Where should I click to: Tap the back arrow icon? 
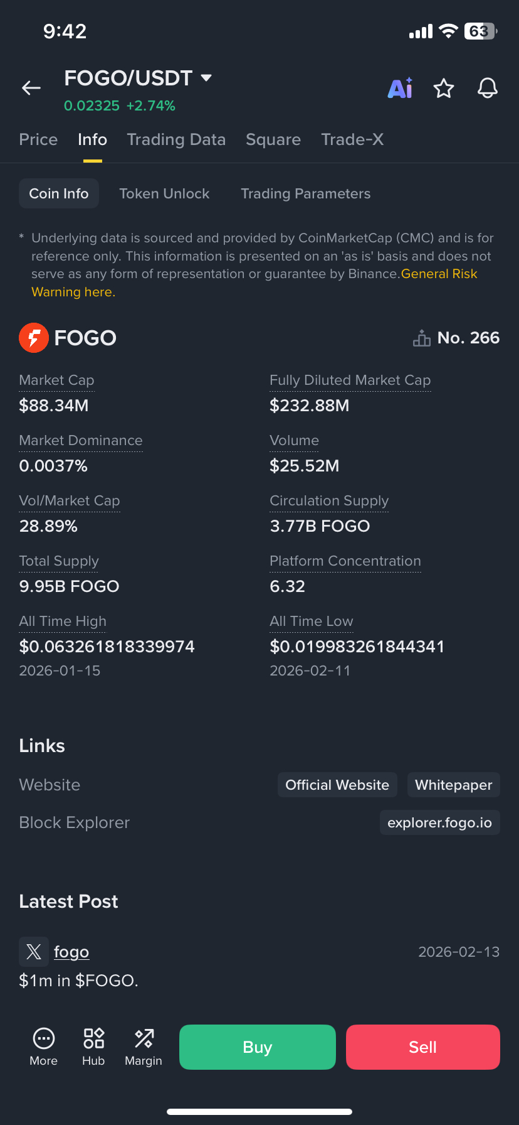[x=31, y=89]
